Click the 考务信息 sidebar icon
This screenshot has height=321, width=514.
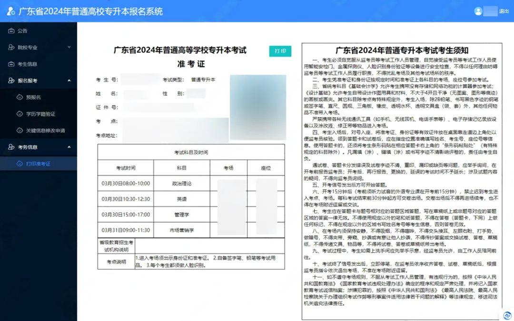[x=11, y=147]
